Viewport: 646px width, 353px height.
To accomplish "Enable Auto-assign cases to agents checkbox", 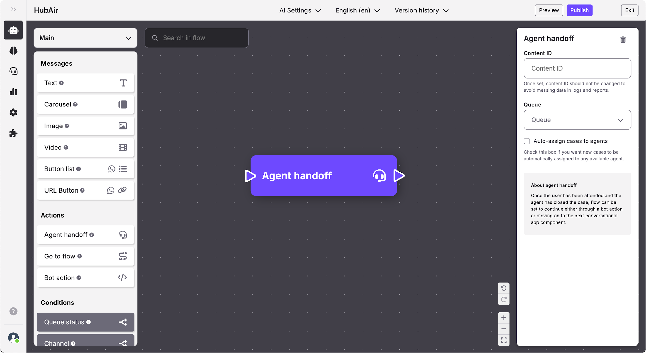I will (527, 141).
